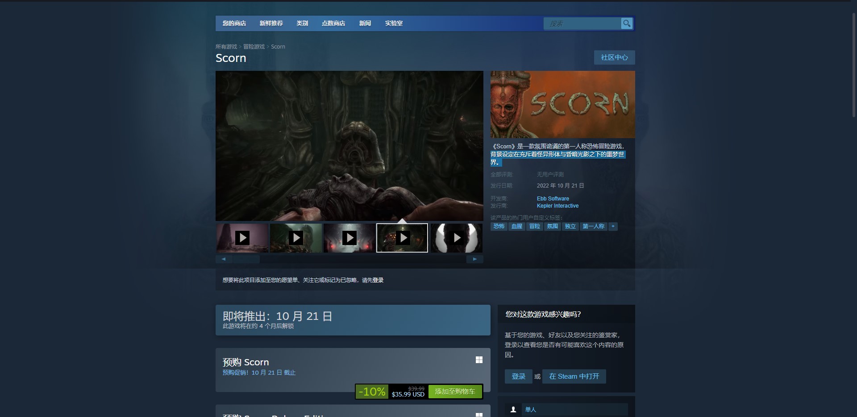Click the thumbnail strip scroll handle
Image resolution: width=857 pixels, height=417 pixels.
click(x=246, y=259)
